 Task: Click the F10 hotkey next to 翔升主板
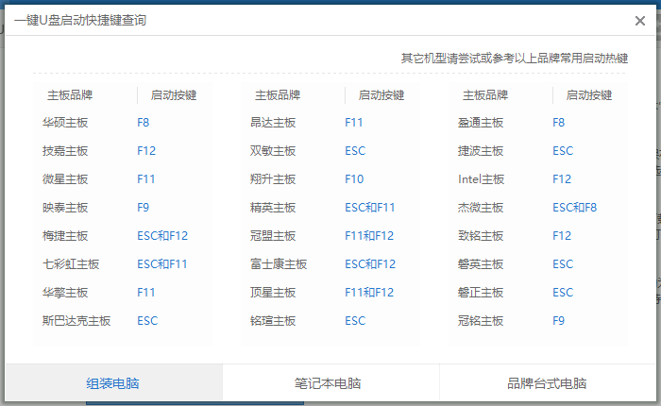tap(354, 179)
